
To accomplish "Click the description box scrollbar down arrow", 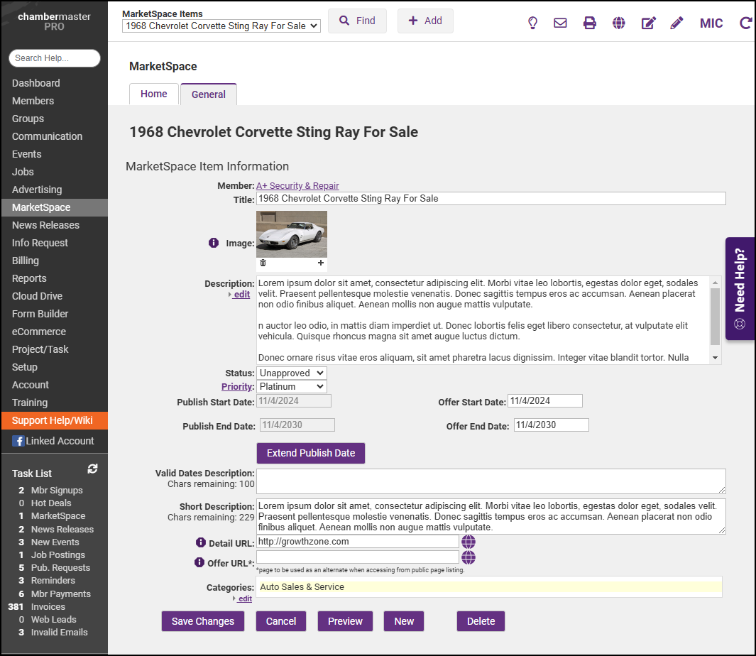I will click(715, 358).
